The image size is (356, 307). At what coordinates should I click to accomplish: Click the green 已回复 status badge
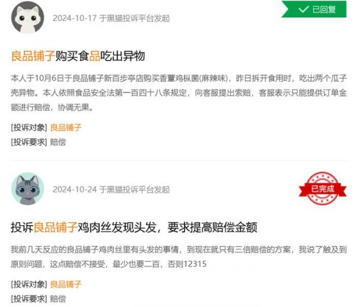tap(314, 9)
